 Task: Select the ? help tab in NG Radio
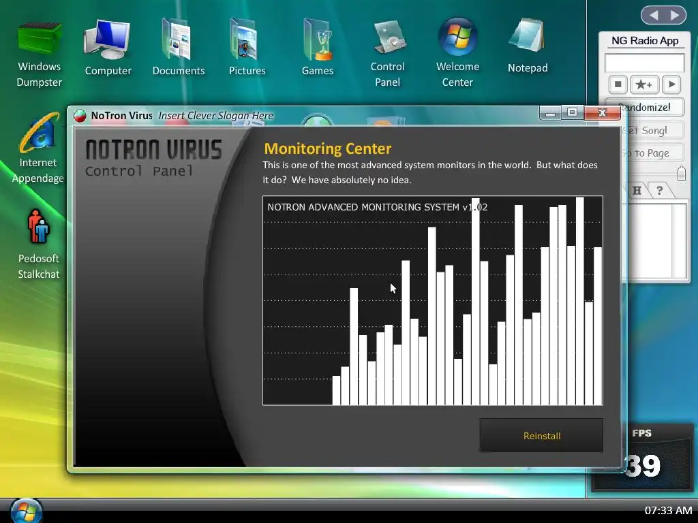660,191
